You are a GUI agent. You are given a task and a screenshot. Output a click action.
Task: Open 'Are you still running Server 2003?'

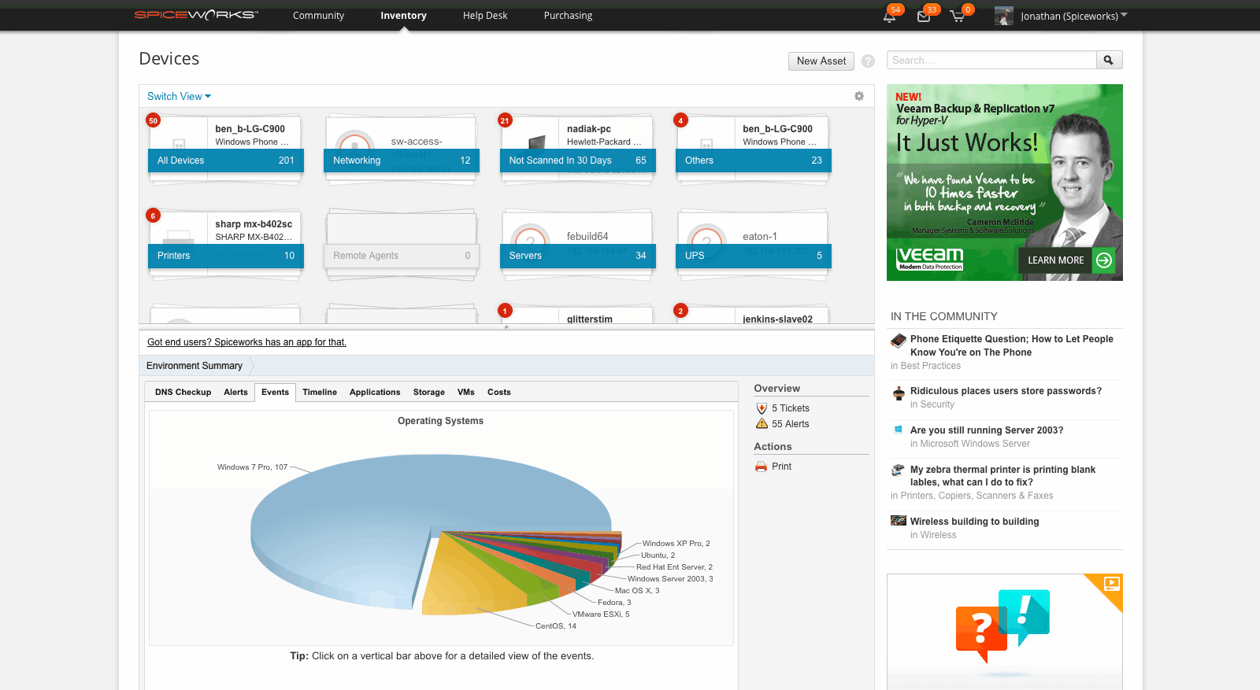point(987,430)
